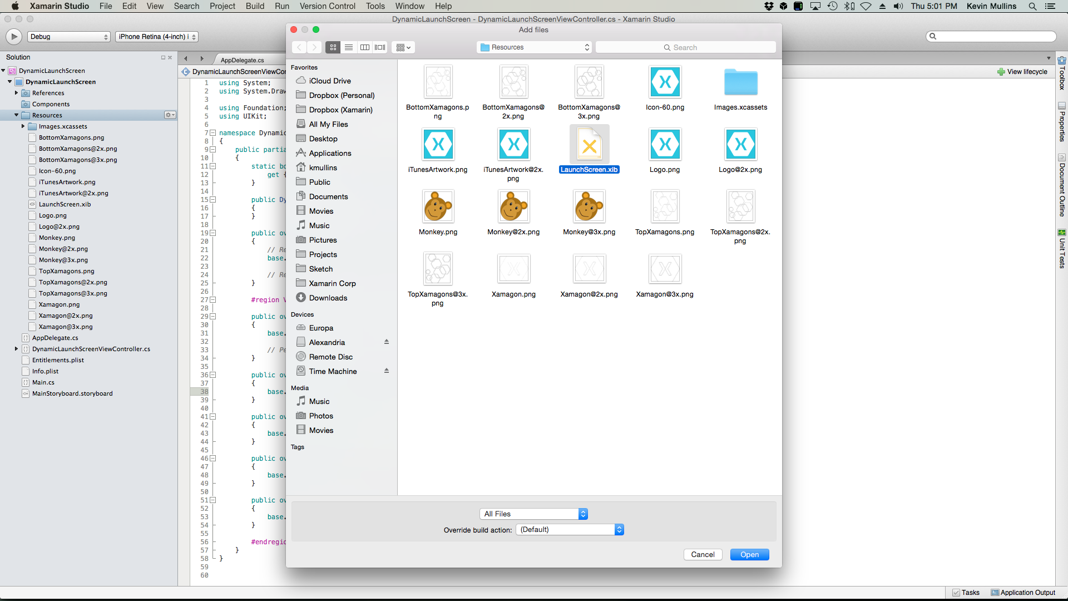Image resolution: width=1068 pixels, height=601 pixels.
Task: Open the Resources folder path dropdown
Action: click(x=535, y=47)
